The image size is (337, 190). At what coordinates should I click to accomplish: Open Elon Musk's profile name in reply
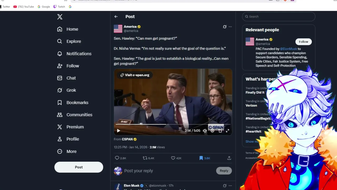(132, 186)
